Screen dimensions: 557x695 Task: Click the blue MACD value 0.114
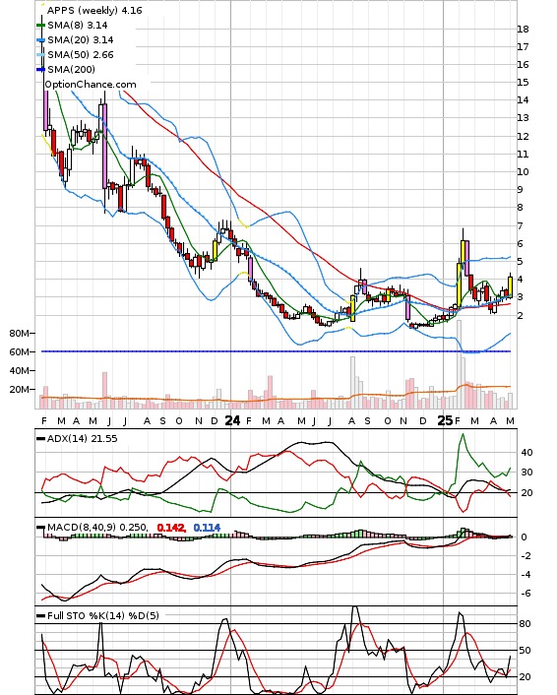tap(207, 528)
